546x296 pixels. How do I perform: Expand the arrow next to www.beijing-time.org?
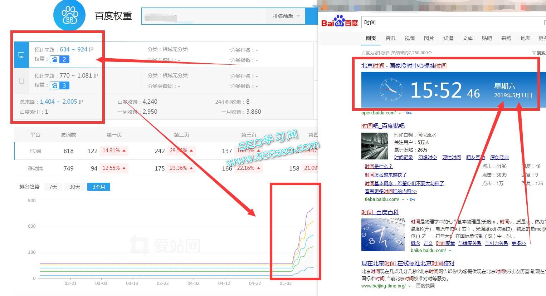pos(409,286)
